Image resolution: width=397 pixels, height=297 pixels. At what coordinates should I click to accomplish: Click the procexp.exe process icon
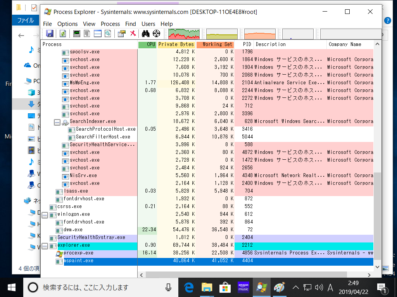coord(59,254)
